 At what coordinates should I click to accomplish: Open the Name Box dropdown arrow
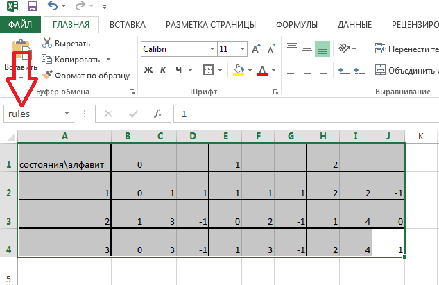click(x=67, y=114)
